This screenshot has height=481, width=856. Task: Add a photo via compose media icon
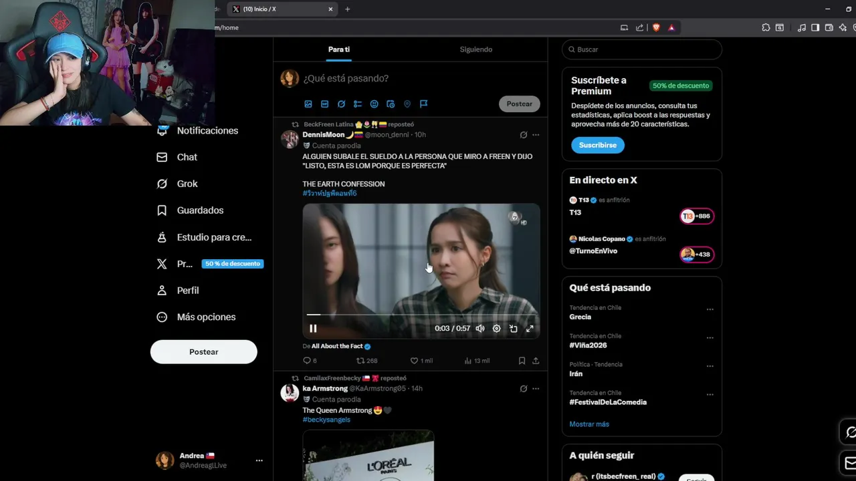coord(308,104)
